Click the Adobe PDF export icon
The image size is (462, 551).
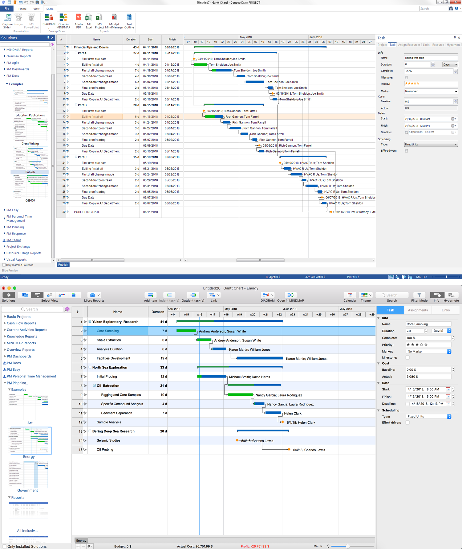tap(79, 21)
